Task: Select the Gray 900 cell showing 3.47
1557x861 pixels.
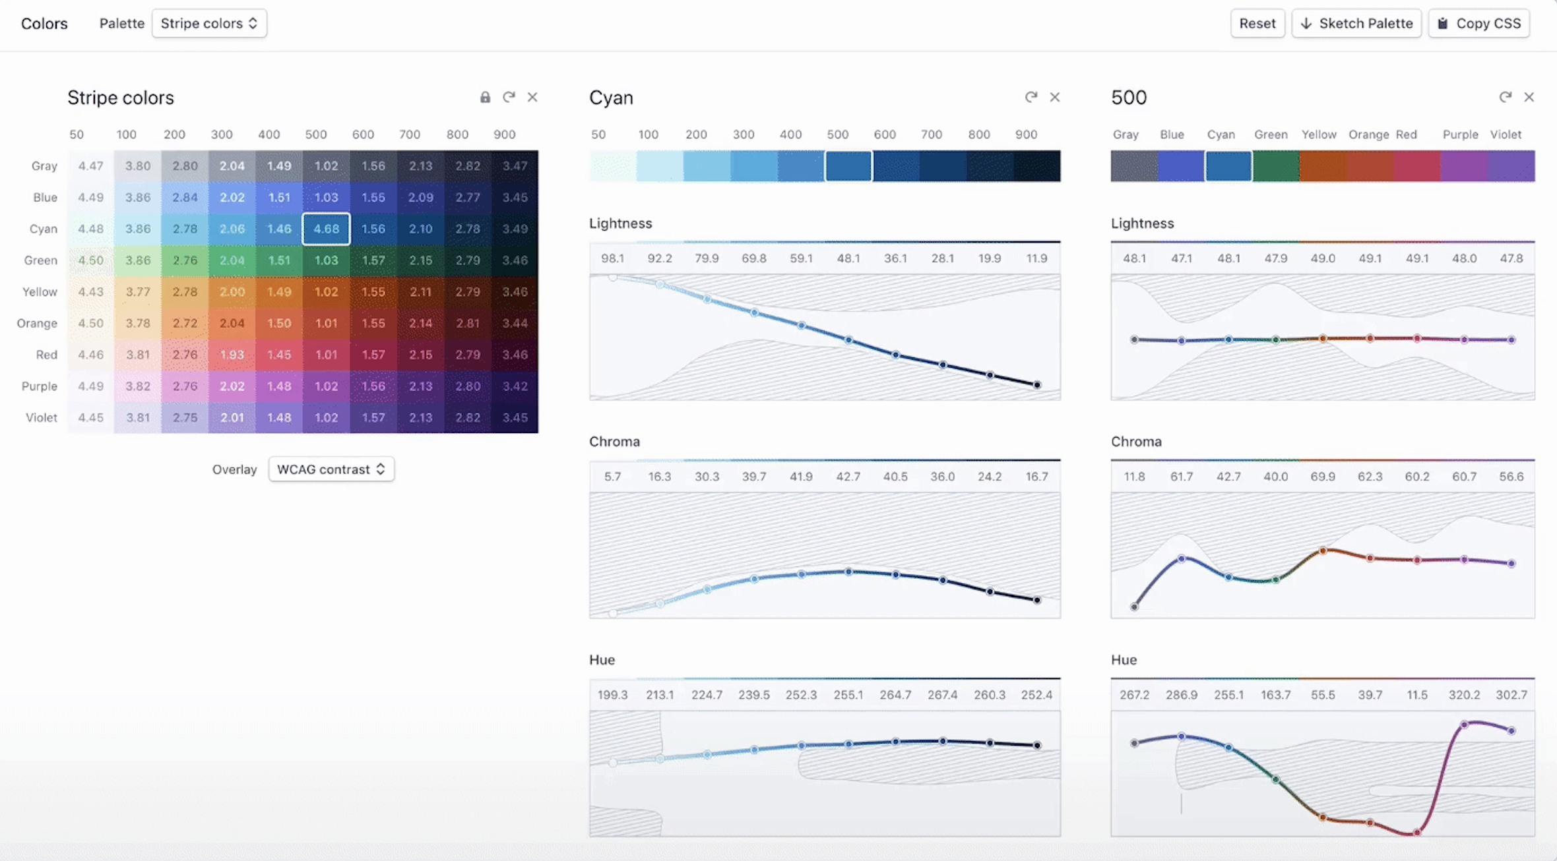Action: 515,166
